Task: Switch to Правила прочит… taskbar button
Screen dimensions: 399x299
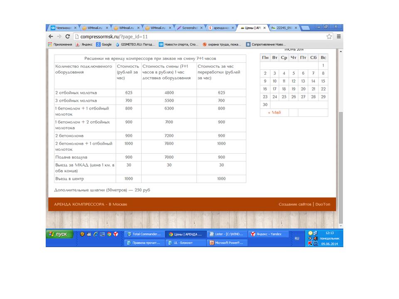Action: [x=144, y=243]
